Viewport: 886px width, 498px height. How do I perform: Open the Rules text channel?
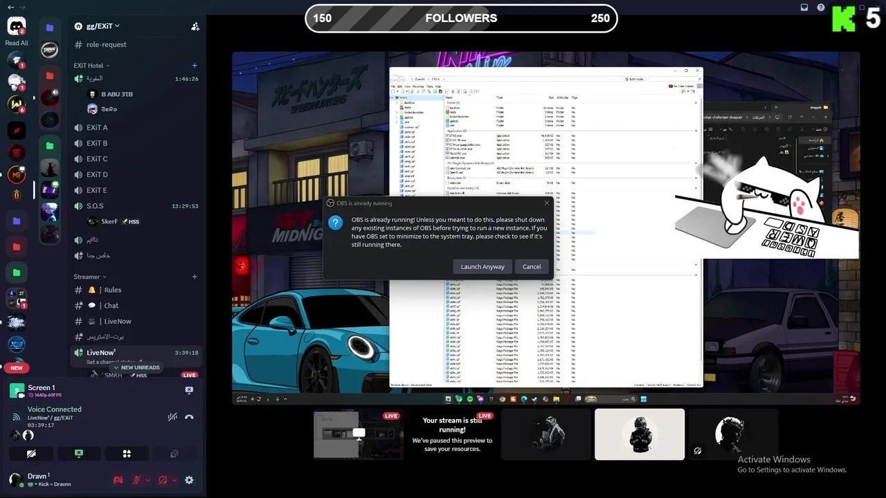(x=113, y=290)
